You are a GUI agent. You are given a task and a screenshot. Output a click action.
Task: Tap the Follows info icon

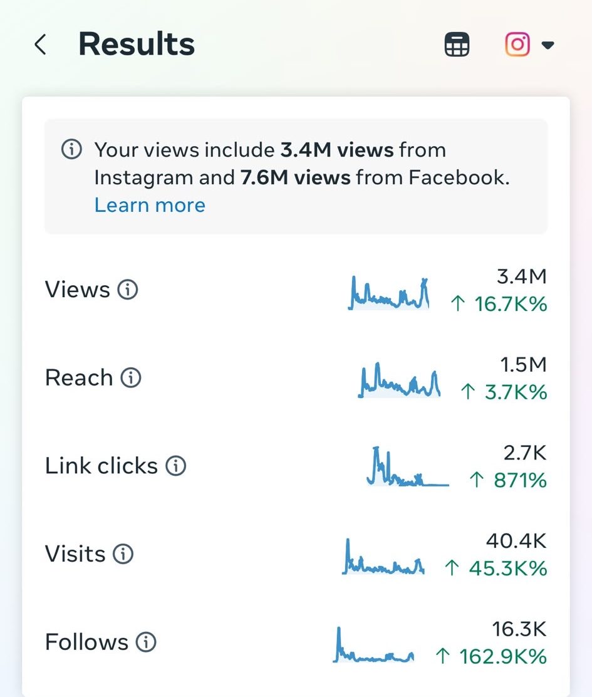coord(146,642)
